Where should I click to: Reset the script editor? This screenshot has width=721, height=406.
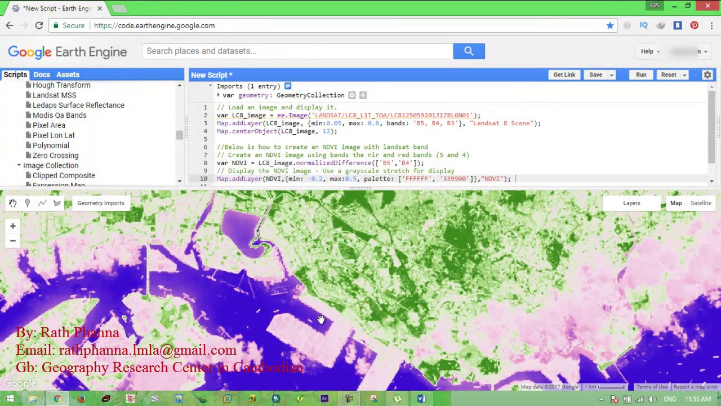[x=669, y=74]
